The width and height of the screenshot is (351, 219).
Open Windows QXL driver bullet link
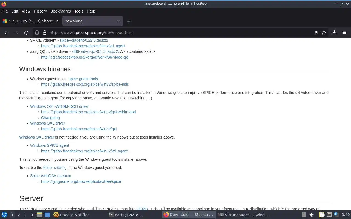(x=48, y=123)
